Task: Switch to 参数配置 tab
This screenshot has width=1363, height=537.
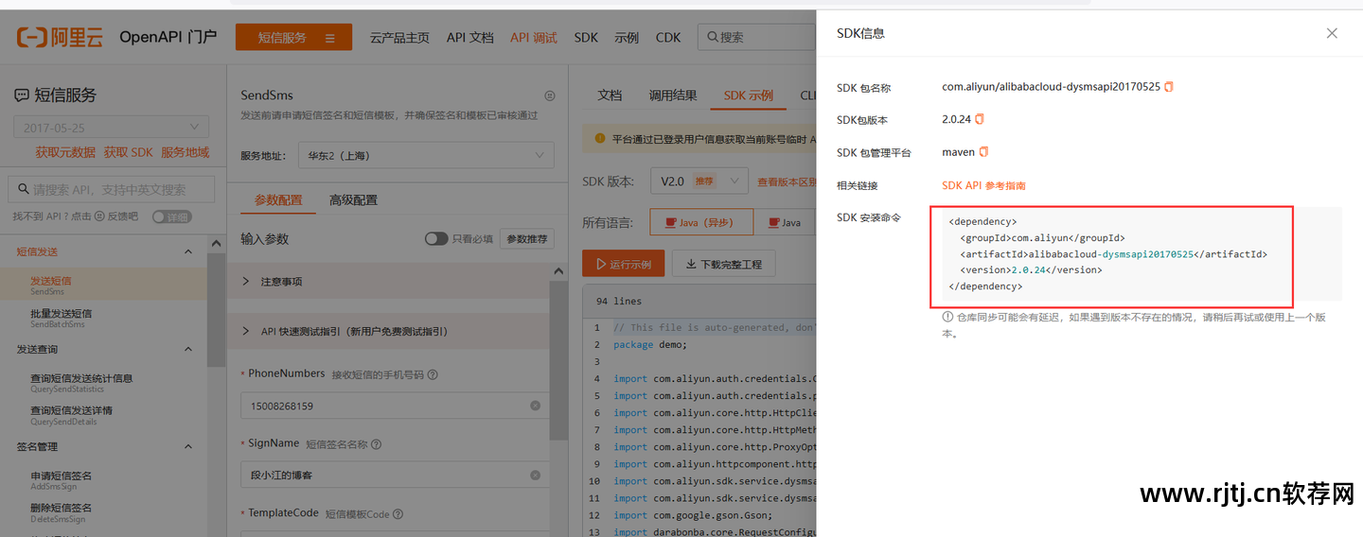Action: (x=278, y=200)
